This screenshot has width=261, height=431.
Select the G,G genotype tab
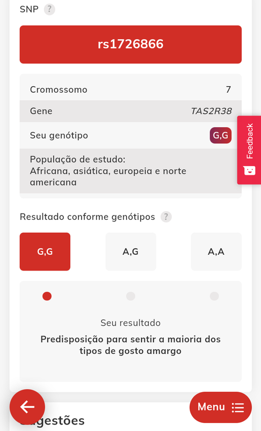[45, 252]
